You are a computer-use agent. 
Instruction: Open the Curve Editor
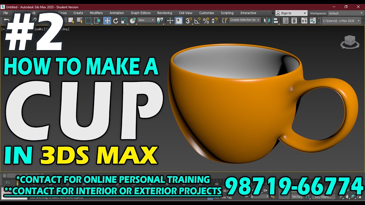coord(313,20)
